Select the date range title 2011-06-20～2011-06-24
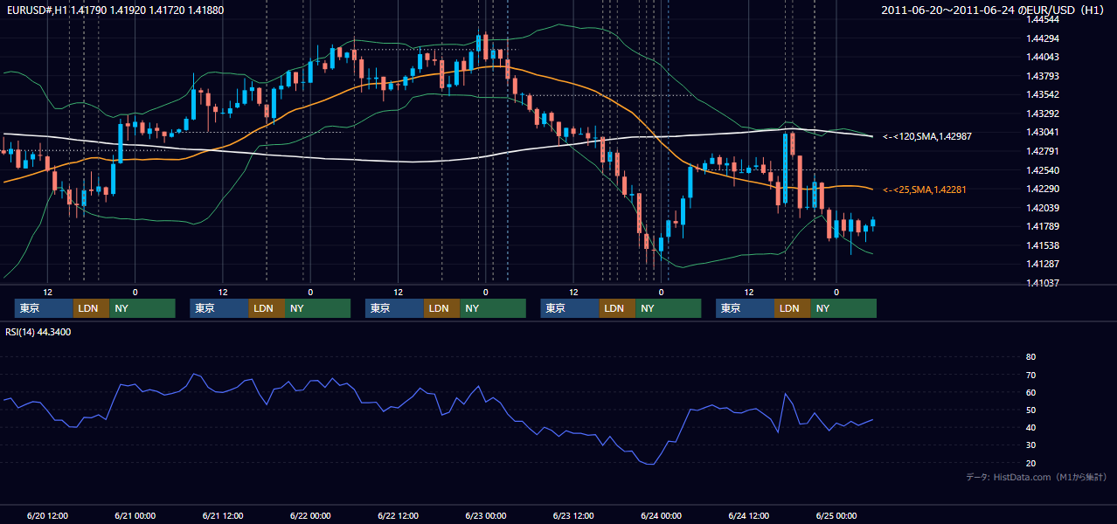Image resolution: width=1117 pixels, height=524 pixels. click(x=948, y=10)
